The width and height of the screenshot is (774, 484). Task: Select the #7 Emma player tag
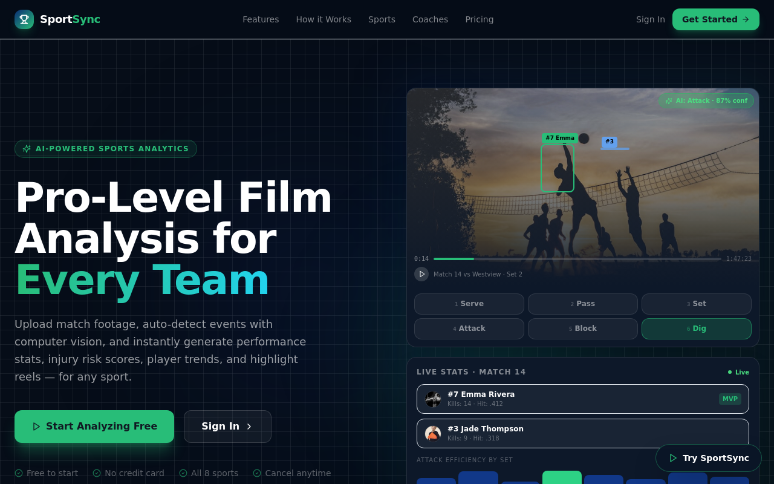click(x=560, y=138)
